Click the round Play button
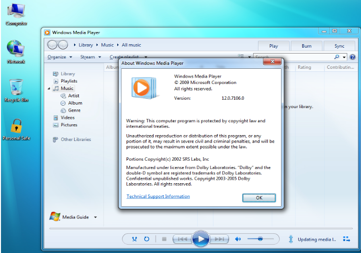 [x=201, y=239]
